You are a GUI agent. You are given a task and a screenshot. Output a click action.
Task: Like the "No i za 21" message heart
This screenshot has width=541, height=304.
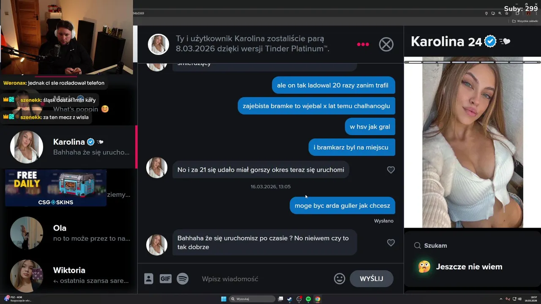391,170
